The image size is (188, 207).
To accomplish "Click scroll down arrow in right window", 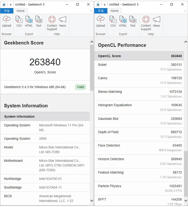I will 186,201.
